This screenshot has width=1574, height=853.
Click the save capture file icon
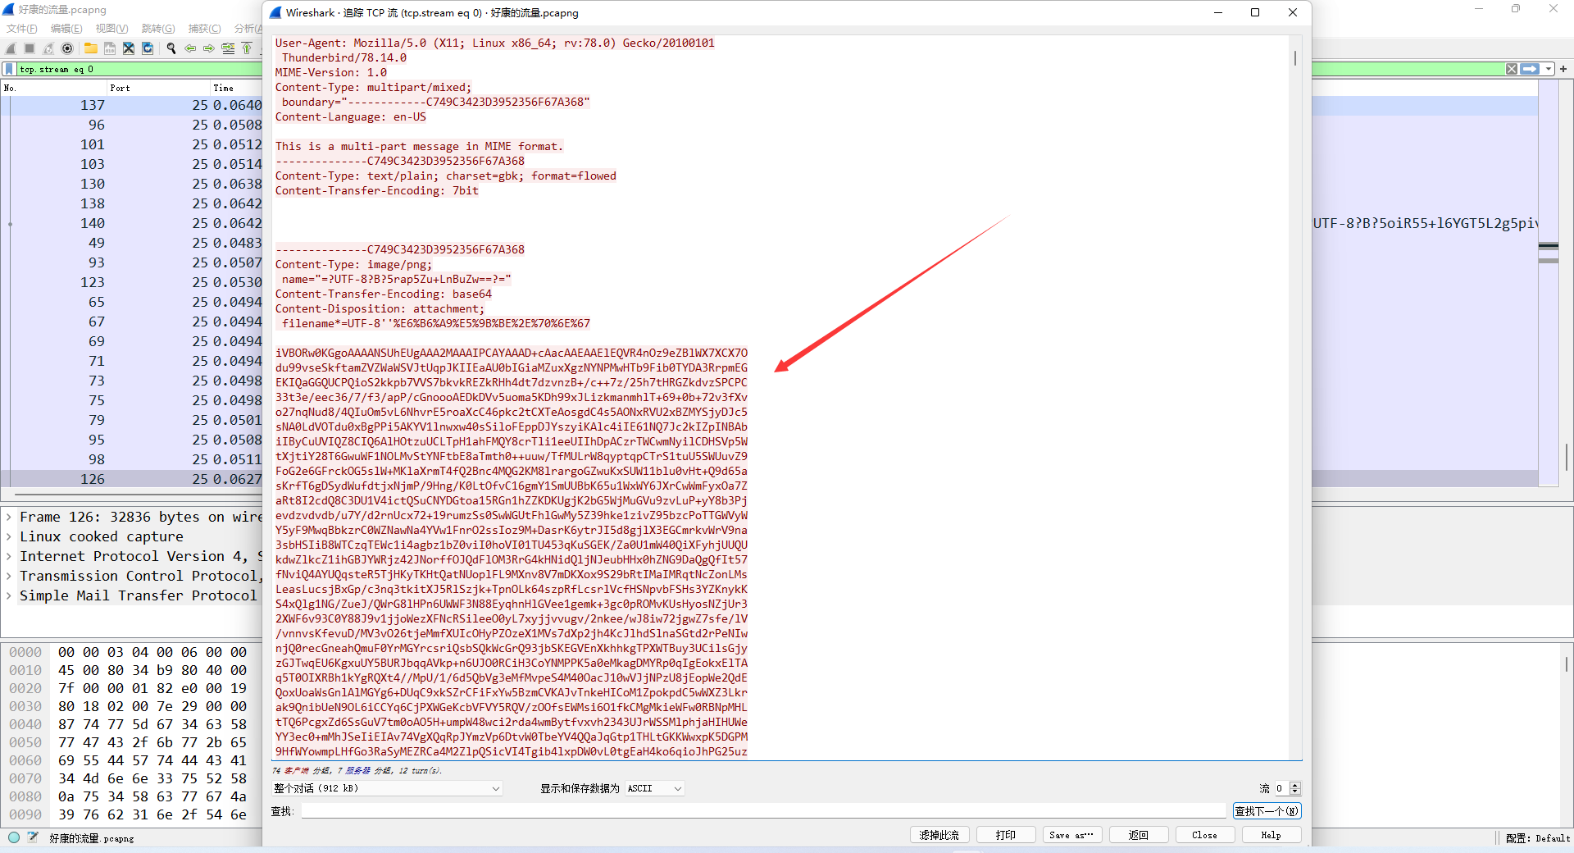coord(109,48)
